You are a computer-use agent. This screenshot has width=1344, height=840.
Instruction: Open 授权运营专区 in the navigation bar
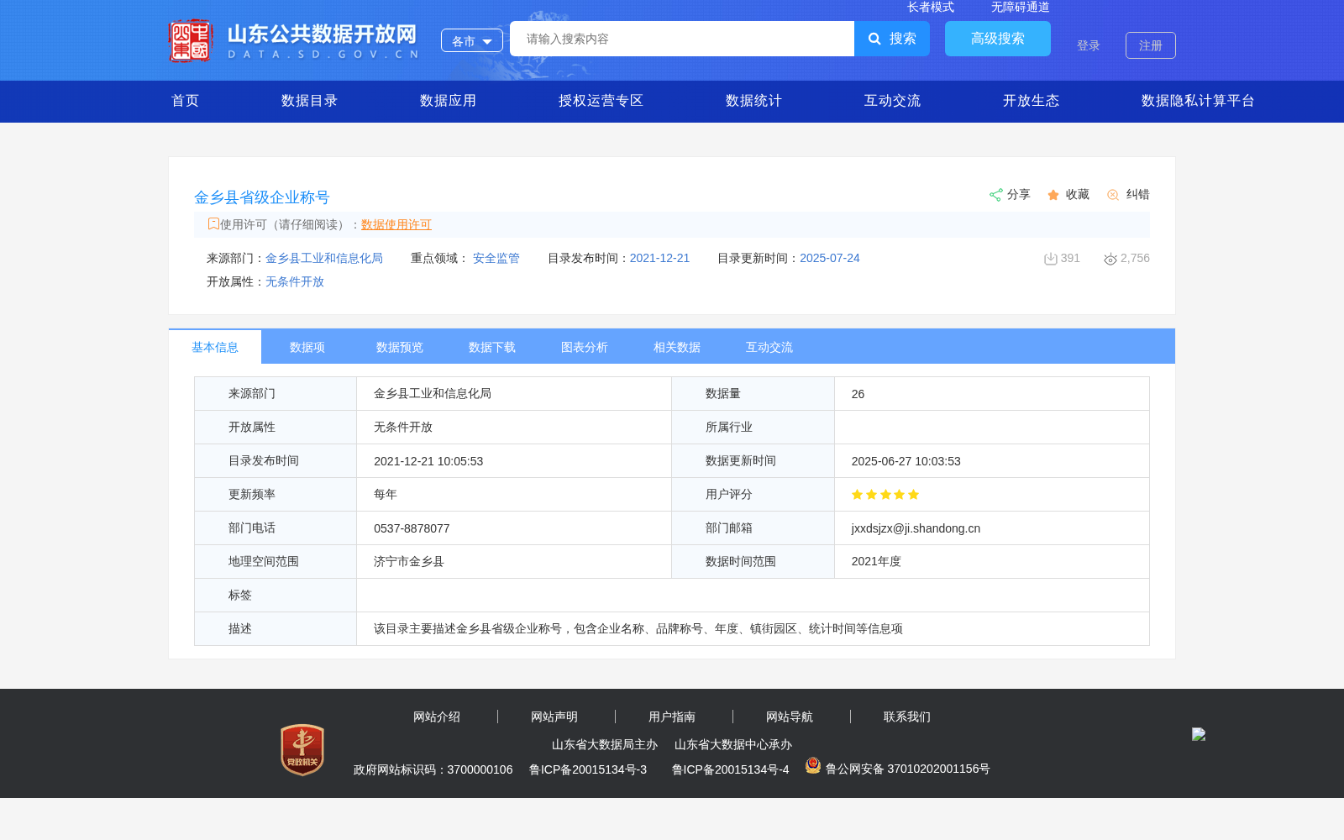point(601,101)
